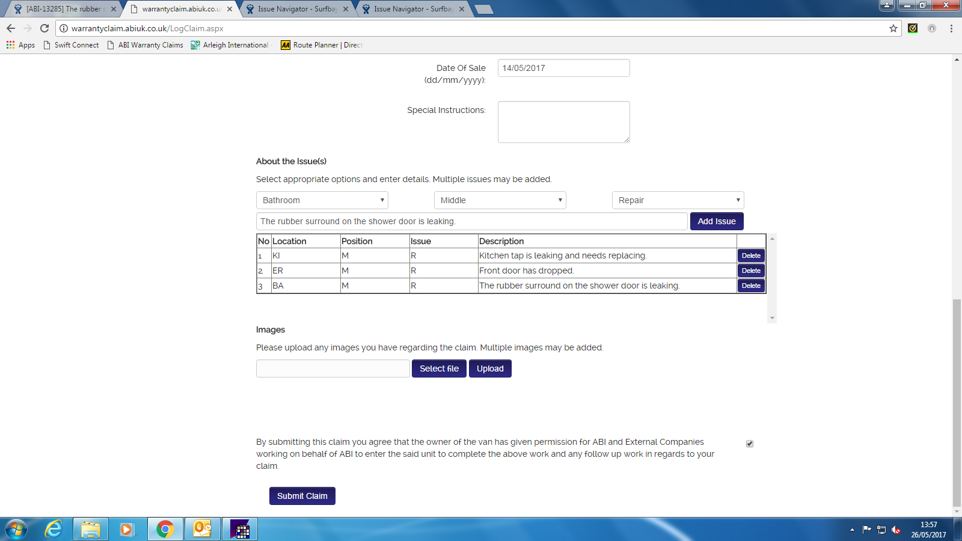Image resolution: width=962 pixels, height=541 pixels.
Task: Open volume control tray icon
Action: 896,530
